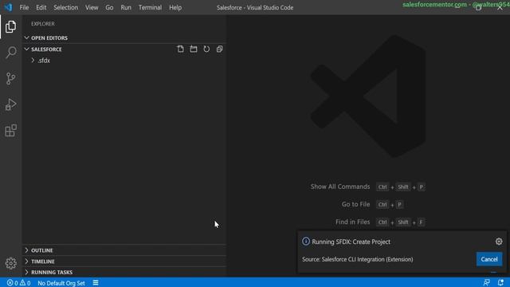
Task: Click Running SFDX: Create Project notification text
Action: (x=351, y=242)
